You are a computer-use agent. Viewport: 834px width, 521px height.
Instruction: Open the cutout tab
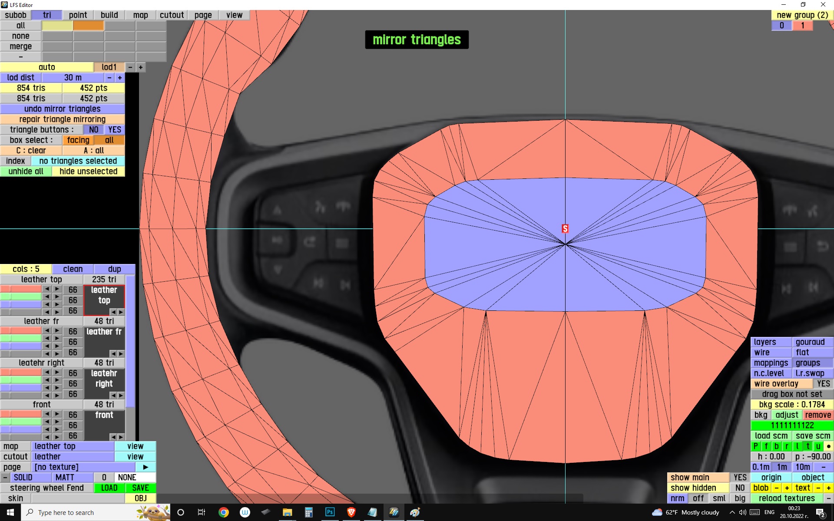[172, 15]
